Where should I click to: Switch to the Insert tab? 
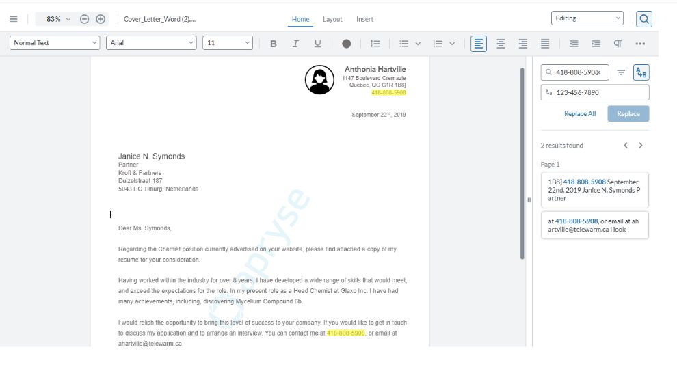(x=365, y=19)
